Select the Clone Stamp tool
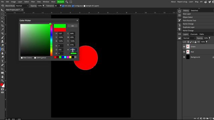The height and width of the screenshot is (120, 214). (2, 41)
